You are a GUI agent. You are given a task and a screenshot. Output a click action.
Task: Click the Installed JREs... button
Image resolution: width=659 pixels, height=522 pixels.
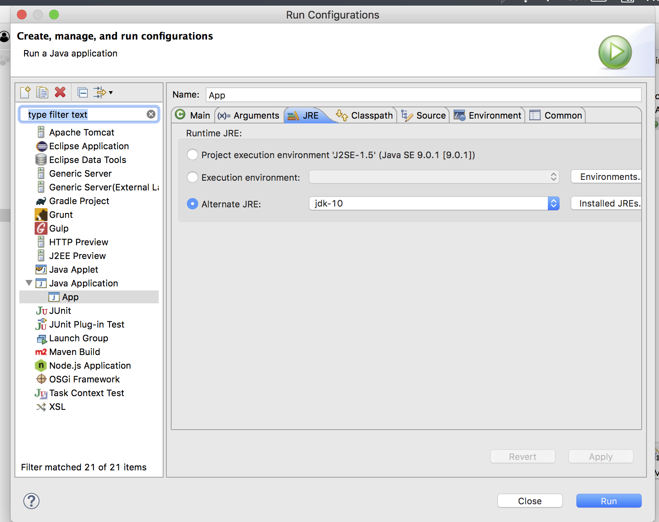click(606, 203)
